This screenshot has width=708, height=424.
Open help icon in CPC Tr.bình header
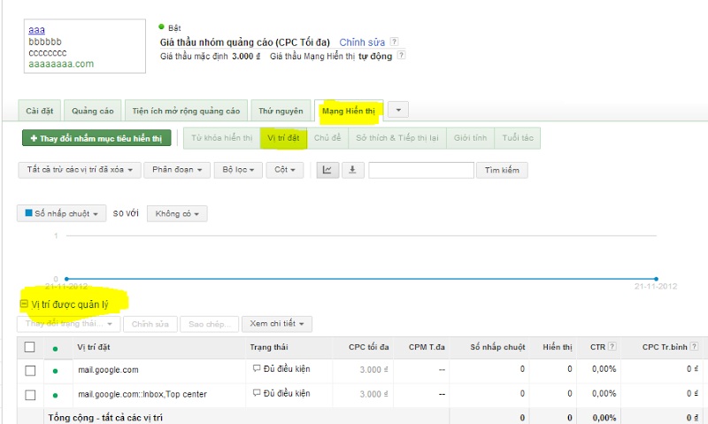click(694, 346)
